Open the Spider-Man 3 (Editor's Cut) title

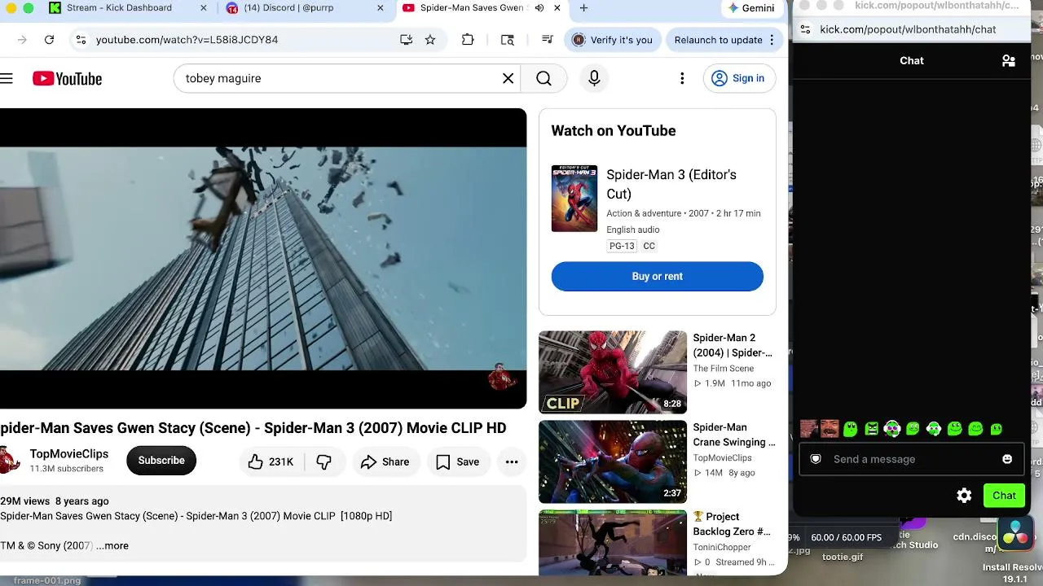coord(671,184)
